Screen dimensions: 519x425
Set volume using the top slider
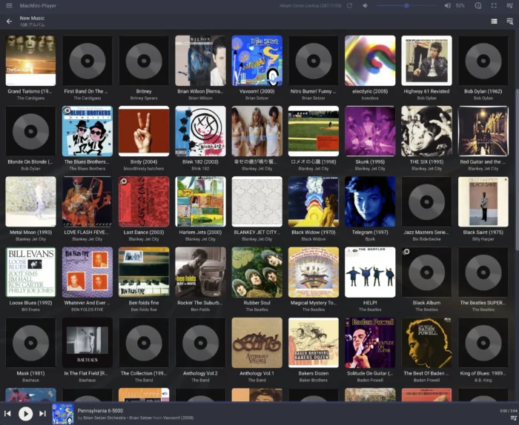406,6
